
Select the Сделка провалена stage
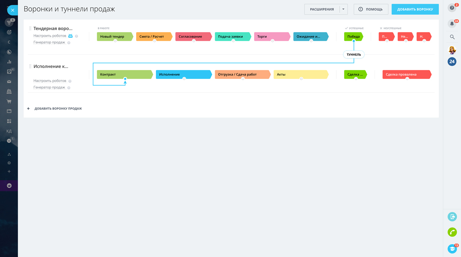(x=407, y=74)
